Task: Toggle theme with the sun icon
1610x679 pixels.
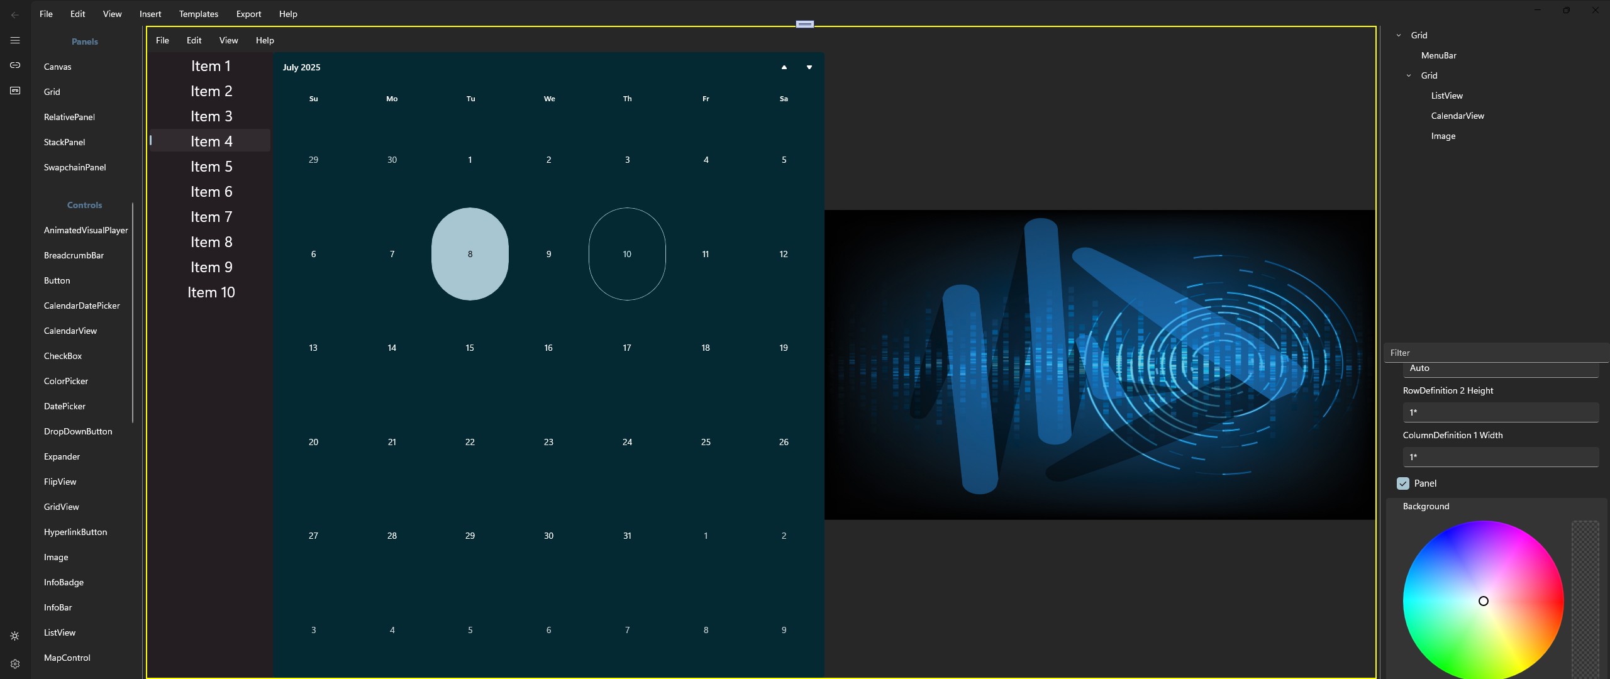Action: pyautogui.click(x=15, y=636)
